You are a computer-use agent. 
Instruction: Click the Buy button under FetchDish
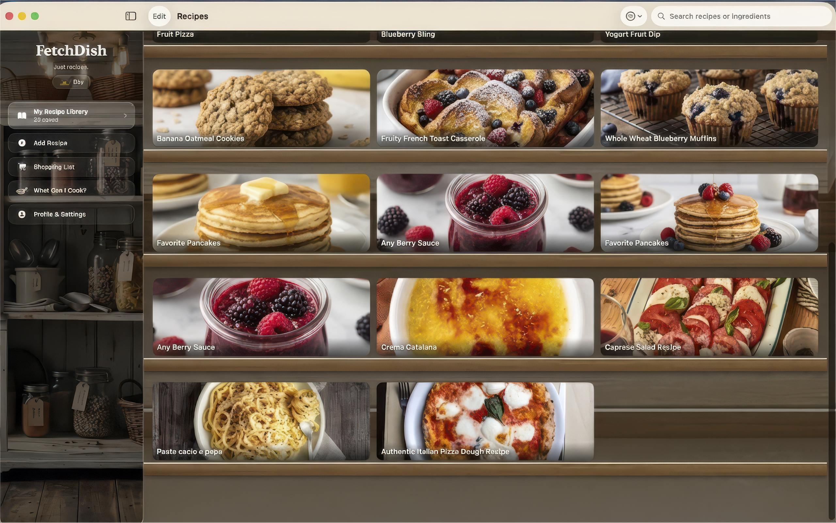point(71,82)
